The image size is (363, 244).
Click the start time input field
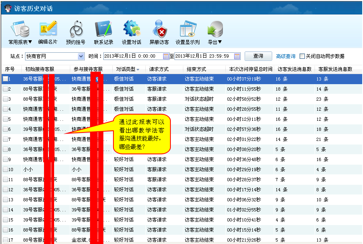click(133, 56)
